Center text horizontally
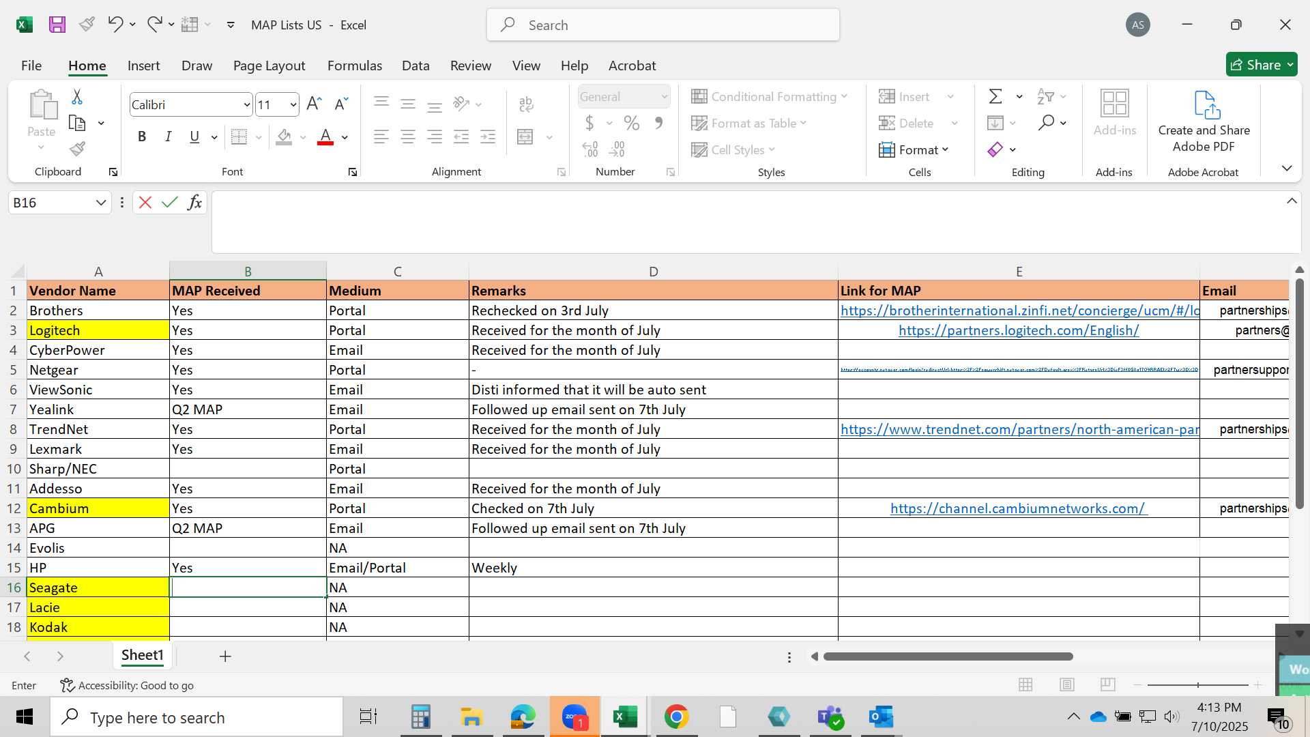 tap(408, 136)
